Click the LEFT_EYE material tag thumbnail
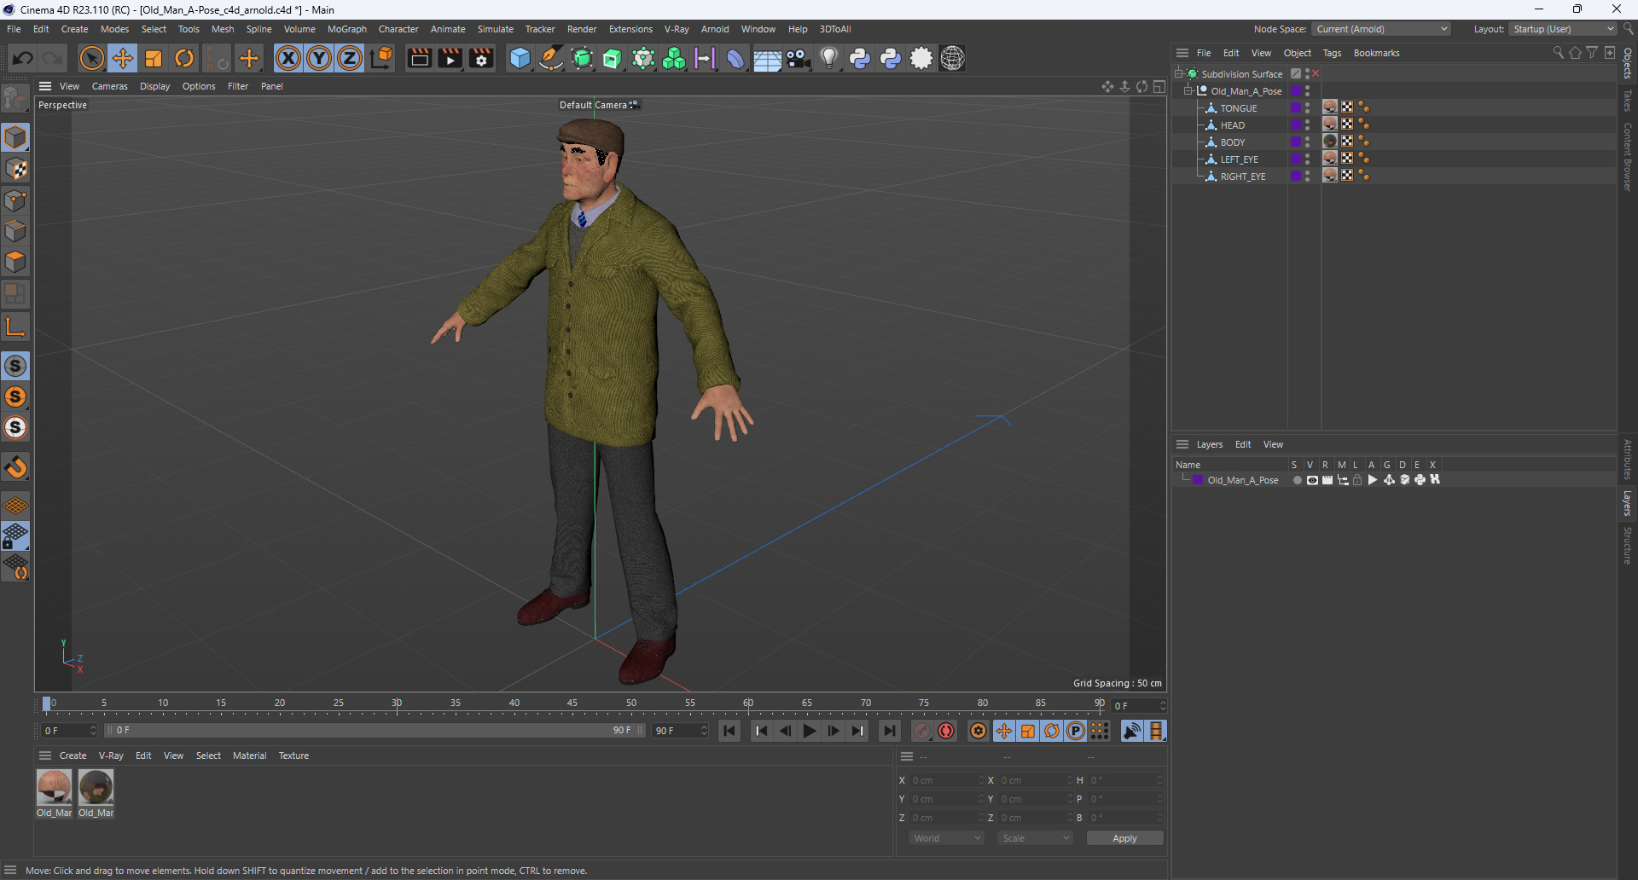Viewport: 1638px width, 880px height. click(1330, 158)
